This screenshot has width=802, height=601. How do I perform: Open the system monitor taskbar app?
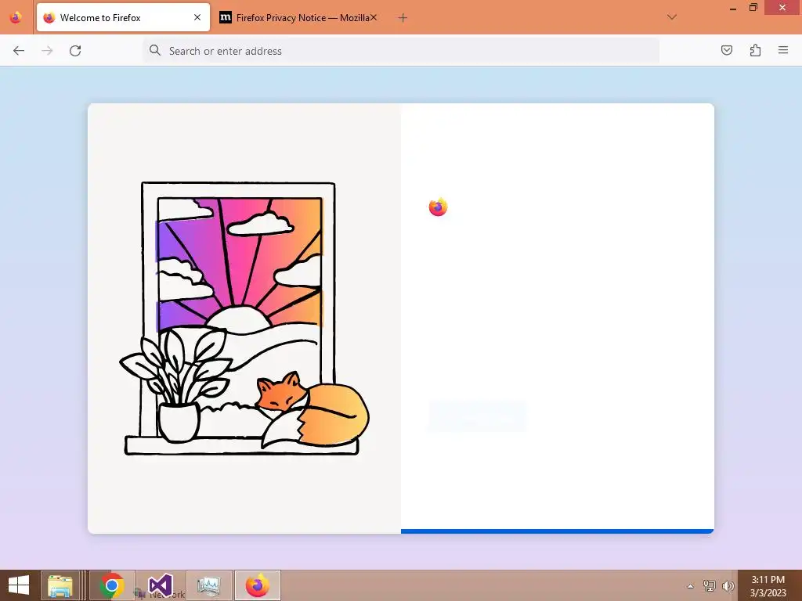pyautogui.click(x=208, y=585)
